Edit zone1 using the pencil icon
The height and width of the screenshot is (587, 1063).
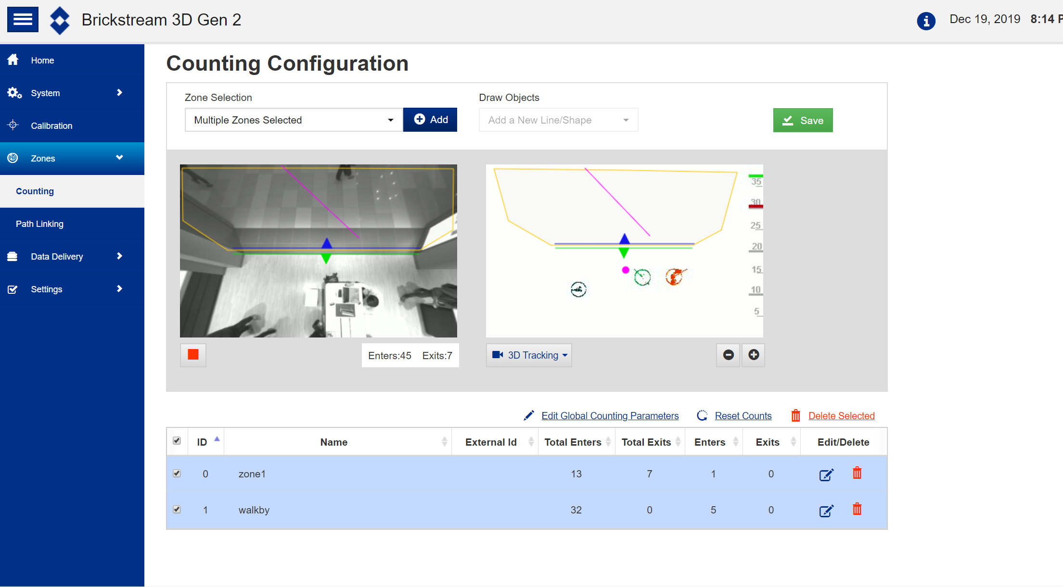(826, 475)
